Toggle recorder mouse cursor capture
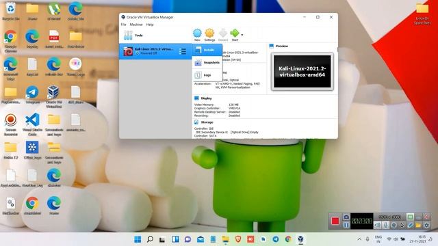The width and height of the screenshot is (438, 246). (x=402, y=225)
